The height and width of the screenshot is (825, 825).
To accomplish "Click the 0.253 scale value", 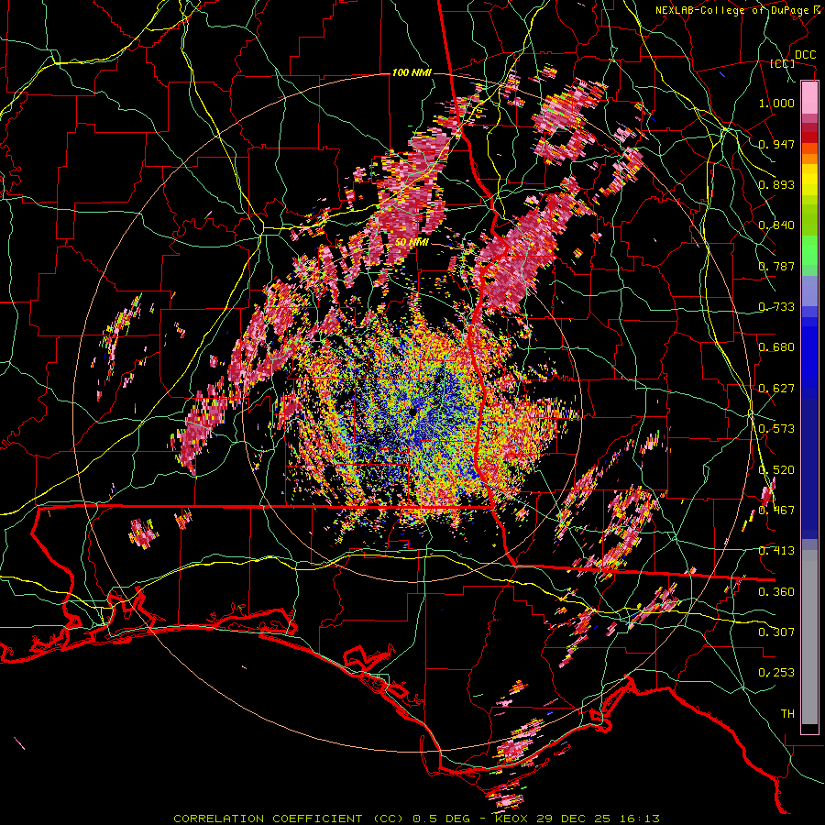I will click(x=776, y=673).
